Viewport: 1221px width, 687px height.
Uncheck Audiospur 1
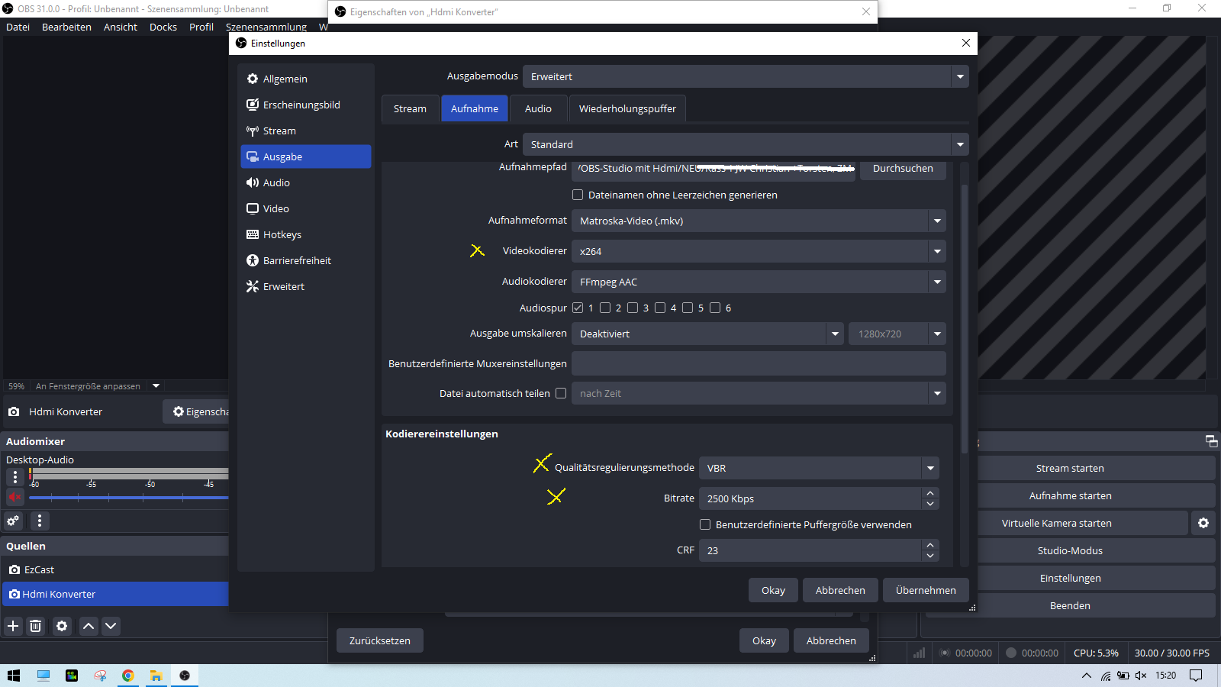tap(578, 308)
